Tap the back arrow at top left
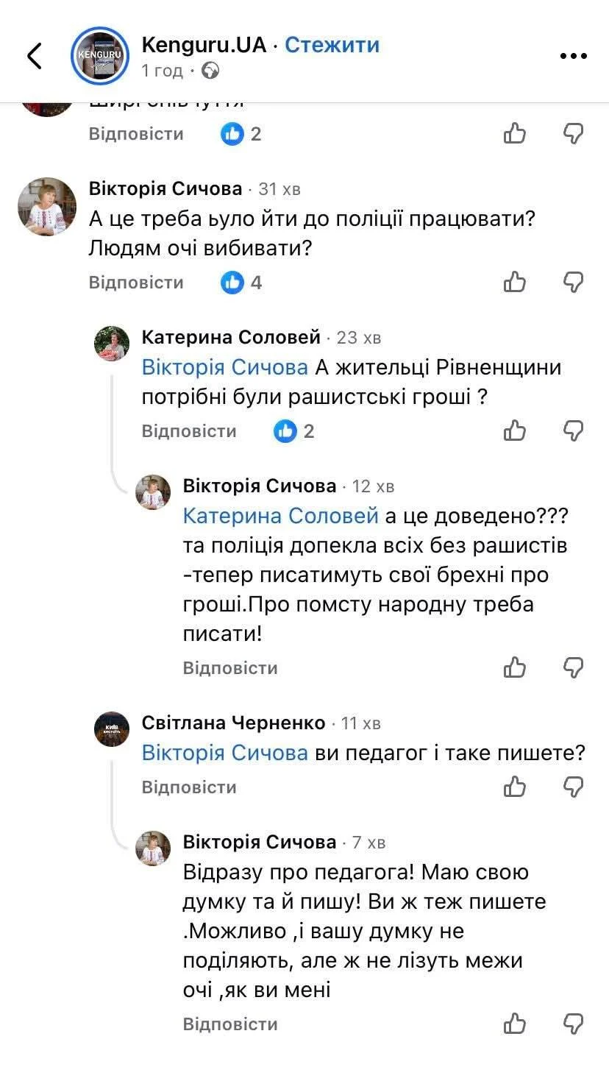The image size is (609, 1067). [x=35, y=56]
